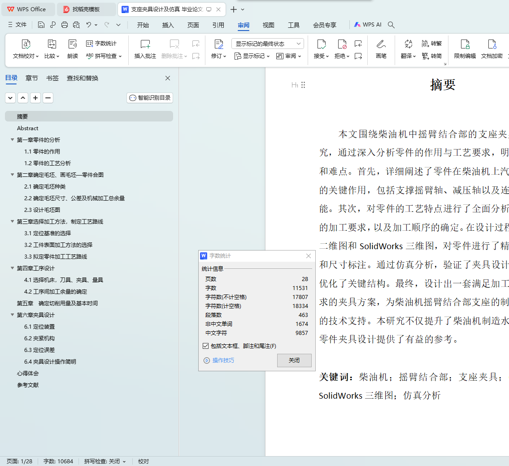Collapse 第一章零件的分析 tree node
The width and height of the screenshot is (509, 466).
pyautogui.click(x=13, y=140)
